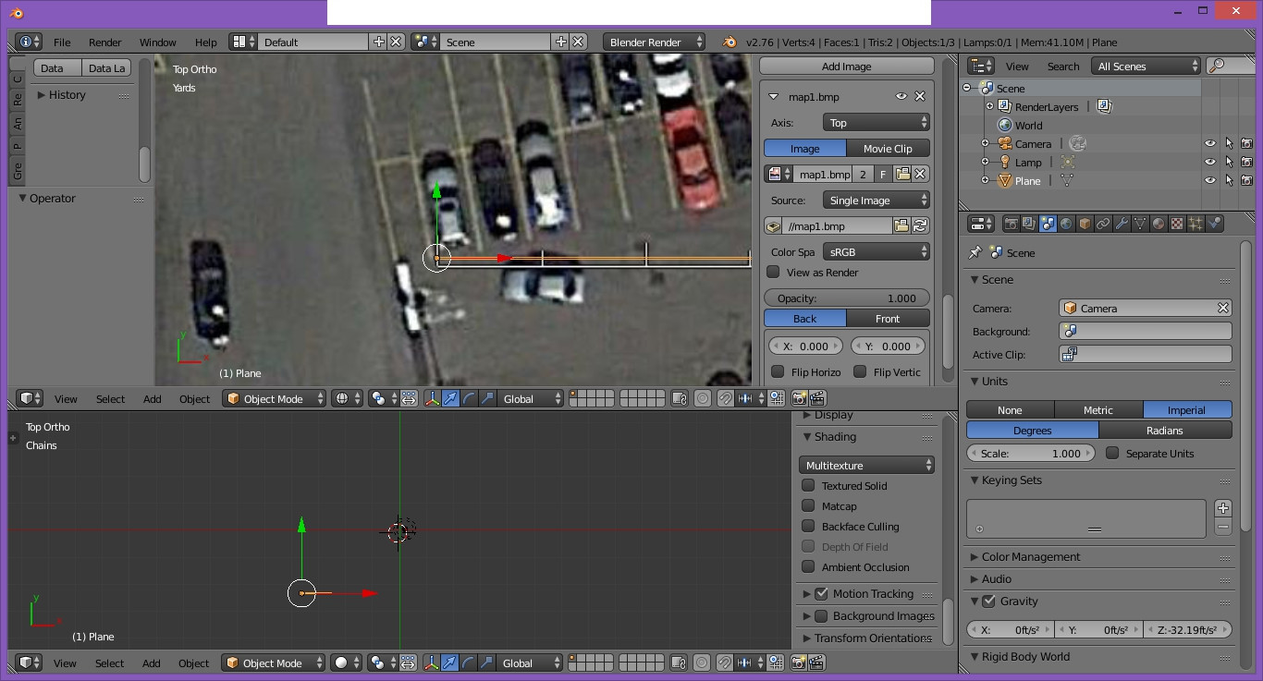Open the Axis dropdown set to Top
This screenshot has height=681, width=1263.
876,123
